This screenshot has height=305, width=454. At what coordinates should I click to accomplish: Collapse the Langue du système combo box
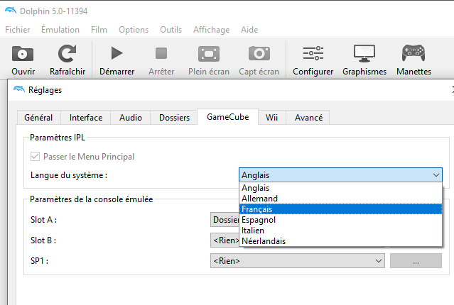pyautogui.click(x=340, y=175)
